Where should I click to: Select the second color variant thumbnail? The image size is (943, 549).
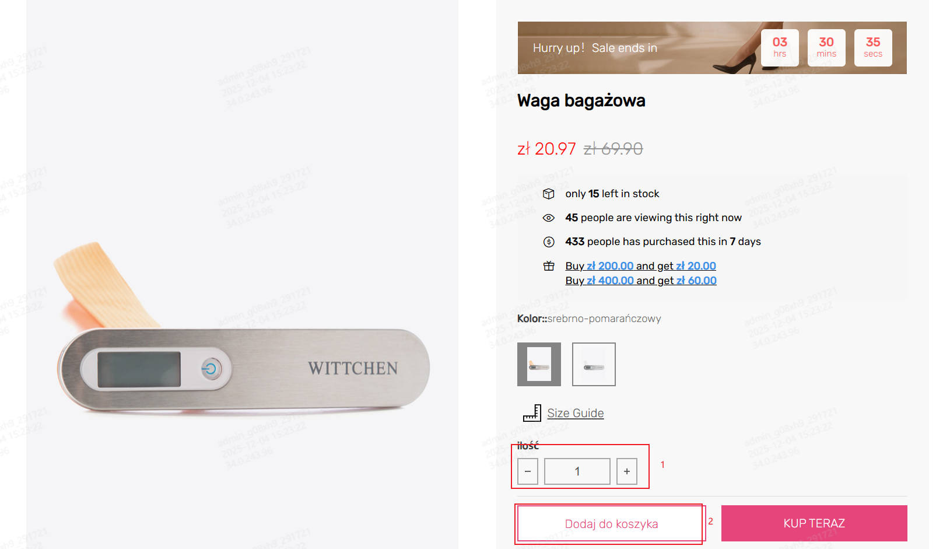pos(594,364)
